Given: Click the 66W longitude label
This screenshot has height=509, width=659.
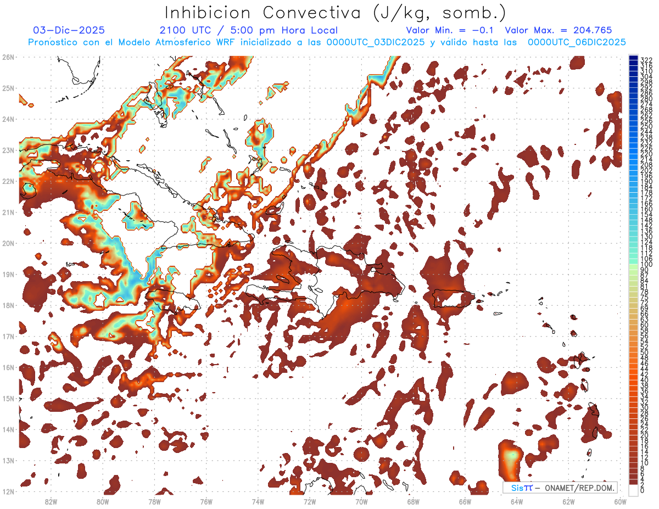Looking at the screenshot, I should coord(465,501).
